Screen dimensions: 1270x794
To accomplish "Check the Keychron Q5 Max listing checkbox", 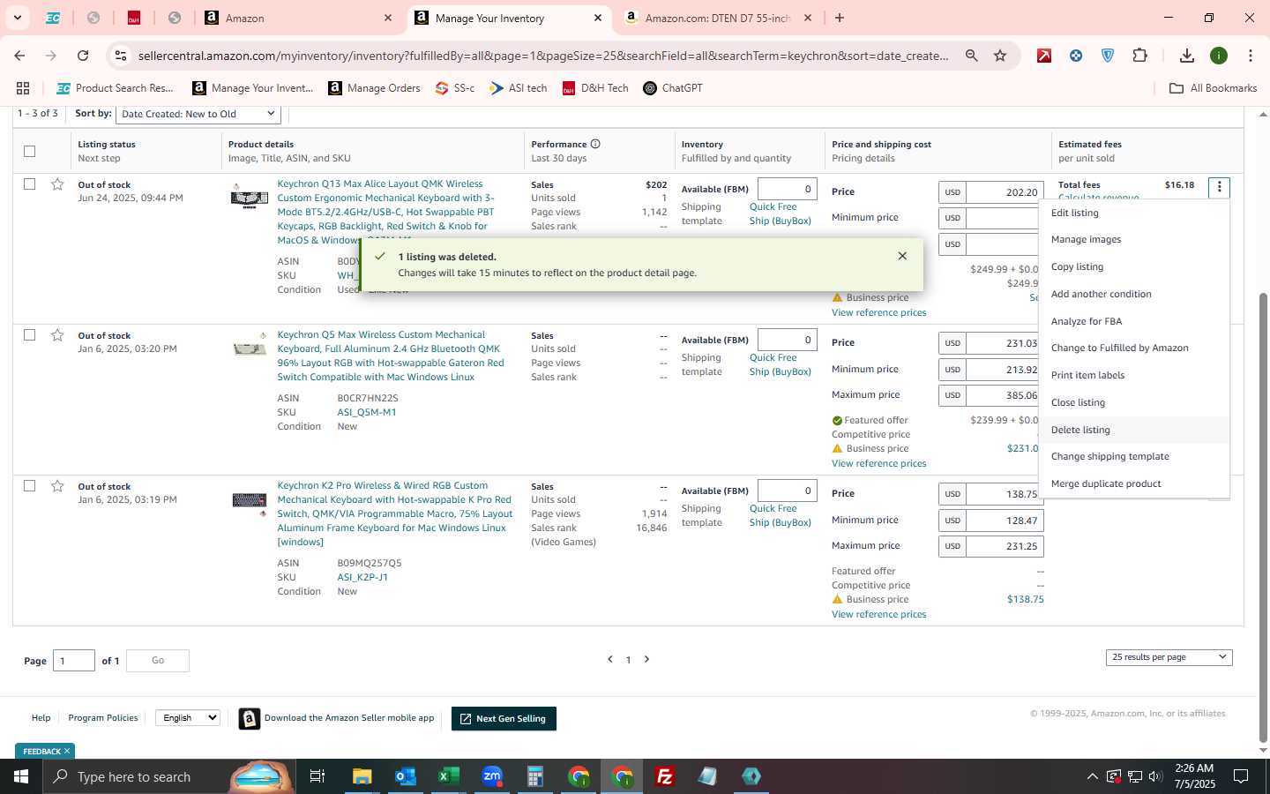I will [x=29, y=334].
